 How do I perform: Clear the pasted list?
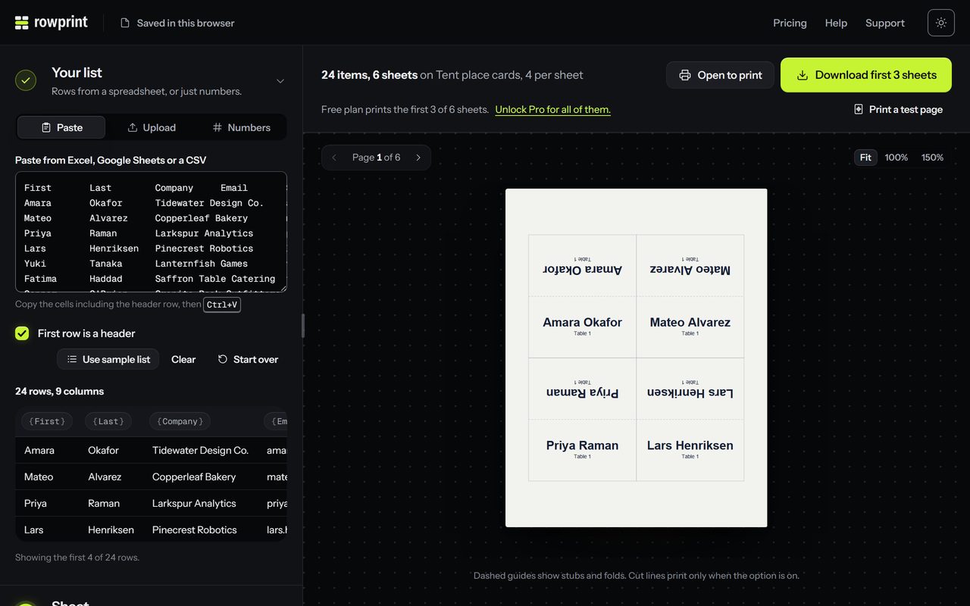pyautogui.click(x=183, y=359)
